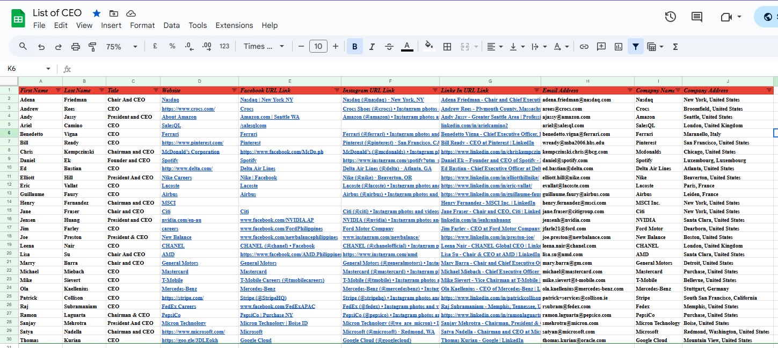Viewport: 778px width, 348px height.
Task: Star this List of CEO document
Action: click(97, 13)
